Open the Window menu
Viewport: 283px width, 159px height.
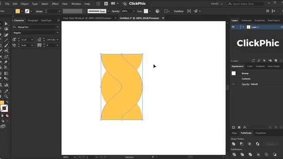pos(76,4)
